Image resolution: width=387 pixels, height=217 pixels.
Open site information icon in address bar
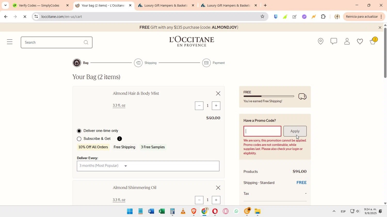point(36,16)
